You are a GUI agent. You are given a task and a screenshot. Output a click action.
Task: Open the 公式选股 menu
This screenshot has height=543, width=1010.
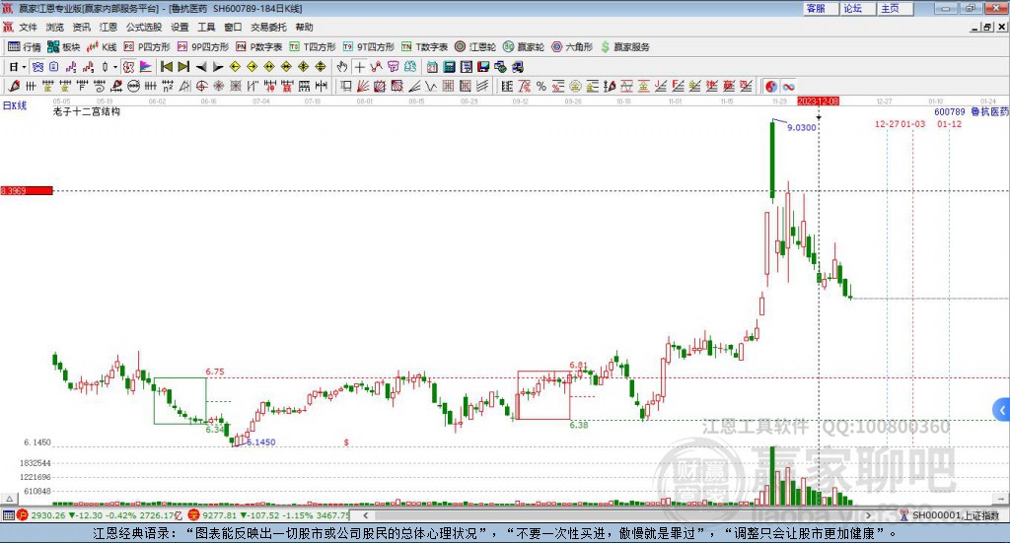[x=144, y=27]
